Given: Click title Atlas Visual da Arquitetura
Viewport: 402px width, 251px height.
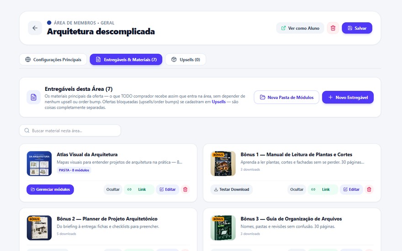Looking at the screenshot, I should 87,154.
